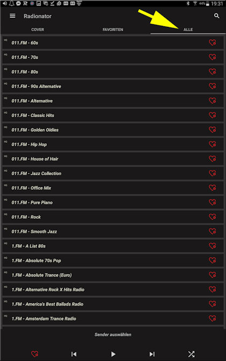Screen dimensions: 226x361
Task: Toggle favorite heart for 011.FM - Rock
Action: [212, 217]
